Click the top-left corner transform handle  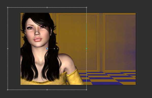(8, 7)
